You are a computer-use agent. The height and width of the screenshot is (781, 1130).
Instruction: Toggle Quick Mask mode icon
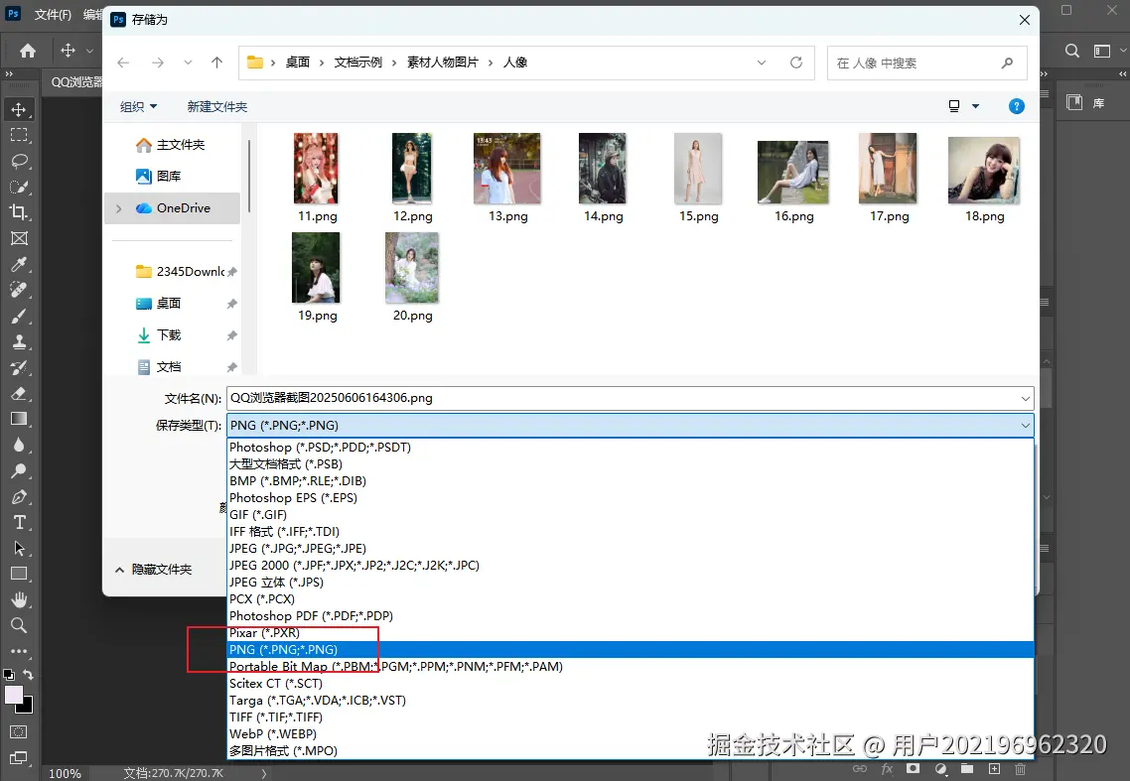click(19, 732)
